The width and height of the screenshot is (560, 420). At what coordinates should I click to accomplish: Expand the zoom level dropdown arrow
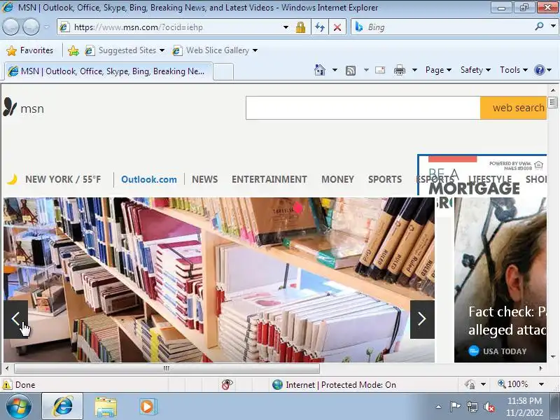coord(541,384)
